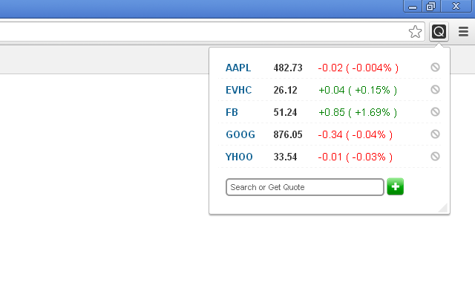The image size is (475, 297).
Task: Click the GOOG price 876.05
Action: (288, 134)
